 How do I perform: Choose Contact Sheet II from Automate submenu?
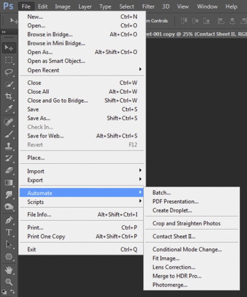(x=174, y=236)
